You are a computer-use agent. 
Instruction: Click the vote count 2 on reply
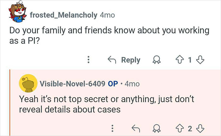190,128
